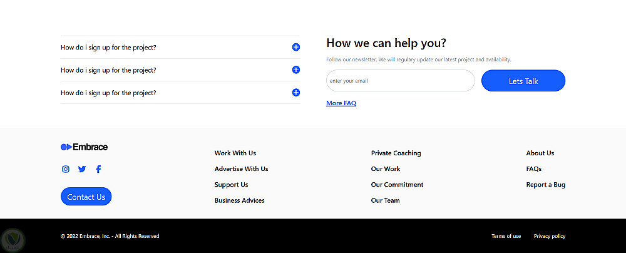Open the About Us link
Viewport: 626px width, 253px height.
(x=540, y=153)
